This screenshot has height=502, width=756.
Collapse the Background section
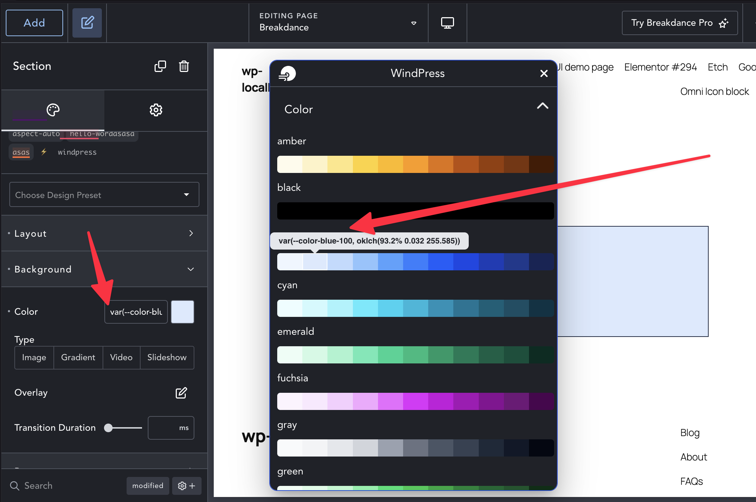tap(104, 269)
